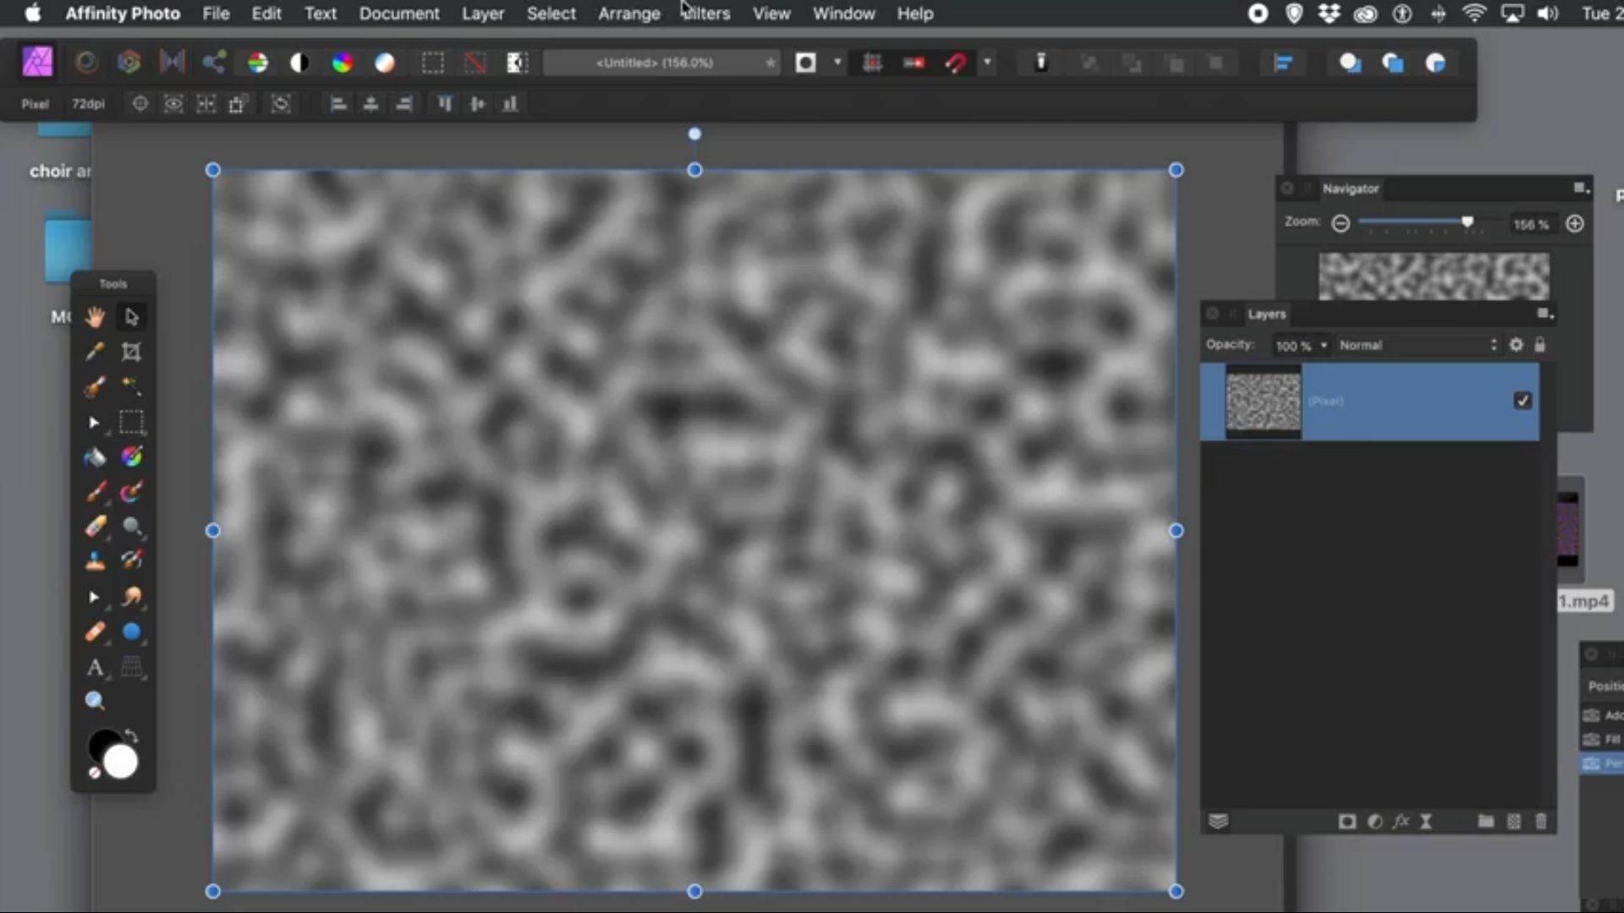Apply Auto White Balance from toolbar
1624x913 pixels.
coord(385,63)
